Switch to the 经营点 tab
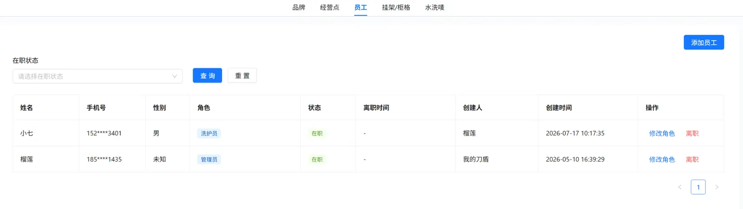This screenshot has width=743, height=209. click(330, 7)
